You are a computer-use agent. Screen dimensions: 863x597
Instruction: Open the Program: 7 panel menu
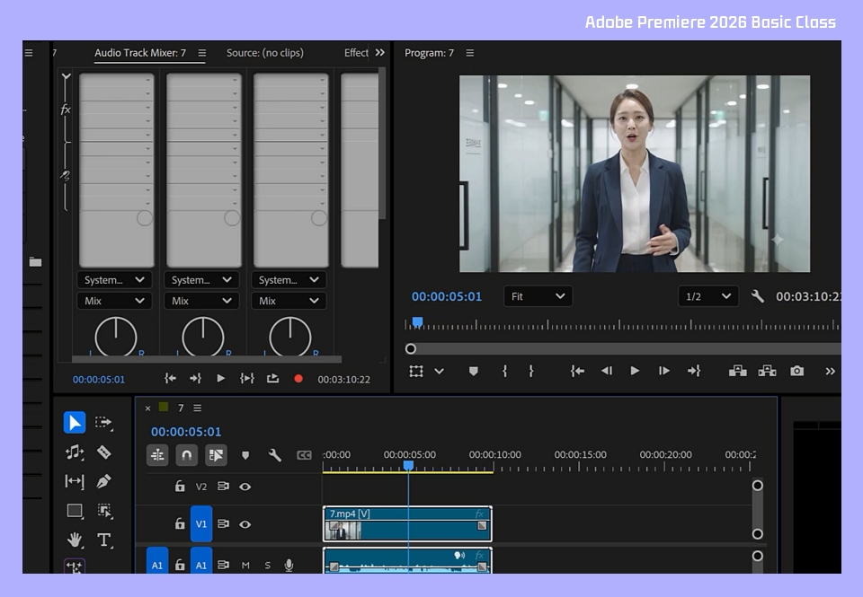click(470, 53)
